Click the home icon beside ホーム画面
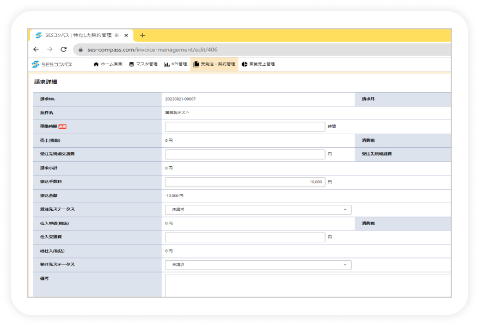The width and height of the screenshot is (479, 326). coord(96,64)
